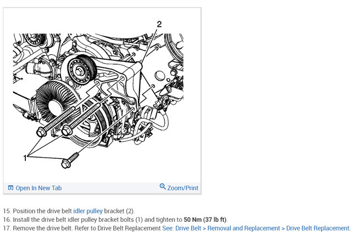Image resolution: width=357 pixels, height=241 pixels.
Task: Click the gray footer bar below the diagram
Action: click(x=102, y=188)
